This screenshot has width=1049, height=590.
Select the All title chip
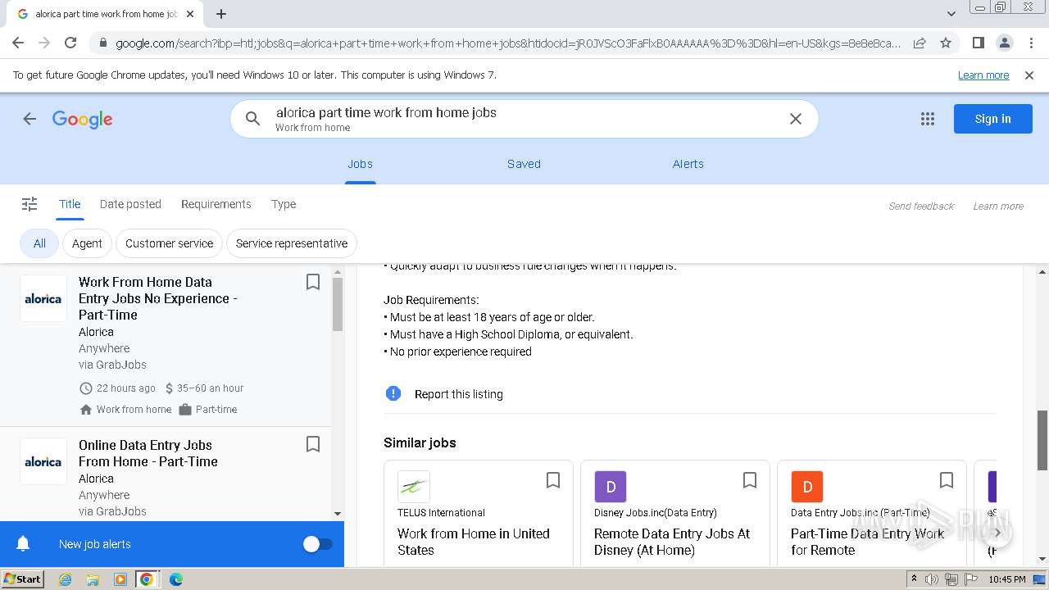[x=39, y=243]
